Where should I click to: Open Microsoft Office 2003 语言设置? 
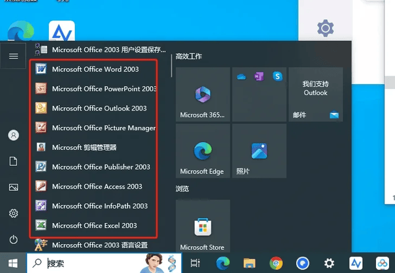coord(94,245)
